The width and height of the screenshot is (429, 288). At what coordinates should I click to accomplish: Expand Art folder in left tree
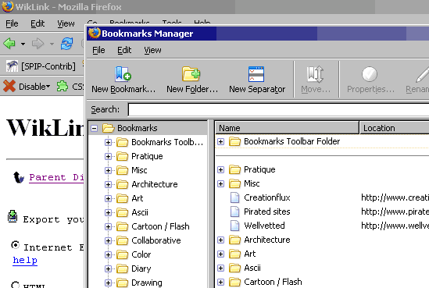click(108, 198)
